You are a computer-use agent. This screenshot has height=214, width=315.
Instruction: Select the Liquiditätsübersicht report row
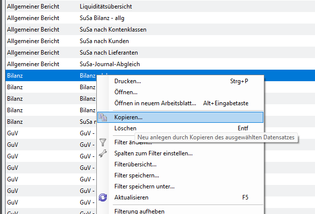[x=105, y=7]
